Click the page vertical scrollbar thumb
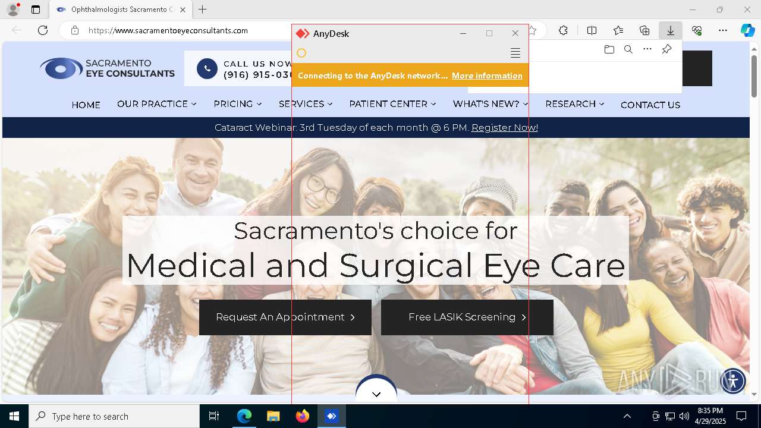The width and height of the screenshot is (761, 428). (x=754, y=75)
